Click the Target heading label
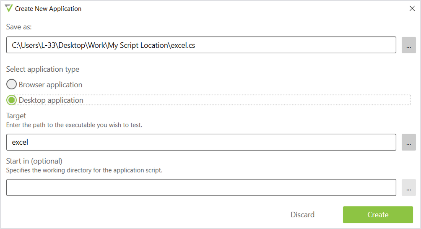Image resolution: width=421 pixels, height=229 pixels. coord(16,116)
